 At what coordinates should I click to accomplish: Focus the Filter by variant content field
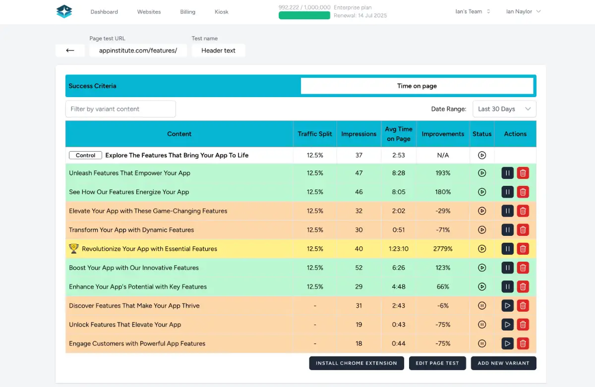coord(120,109)
